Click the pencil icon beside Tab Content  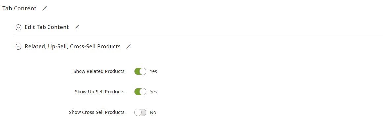click(45, 9)
